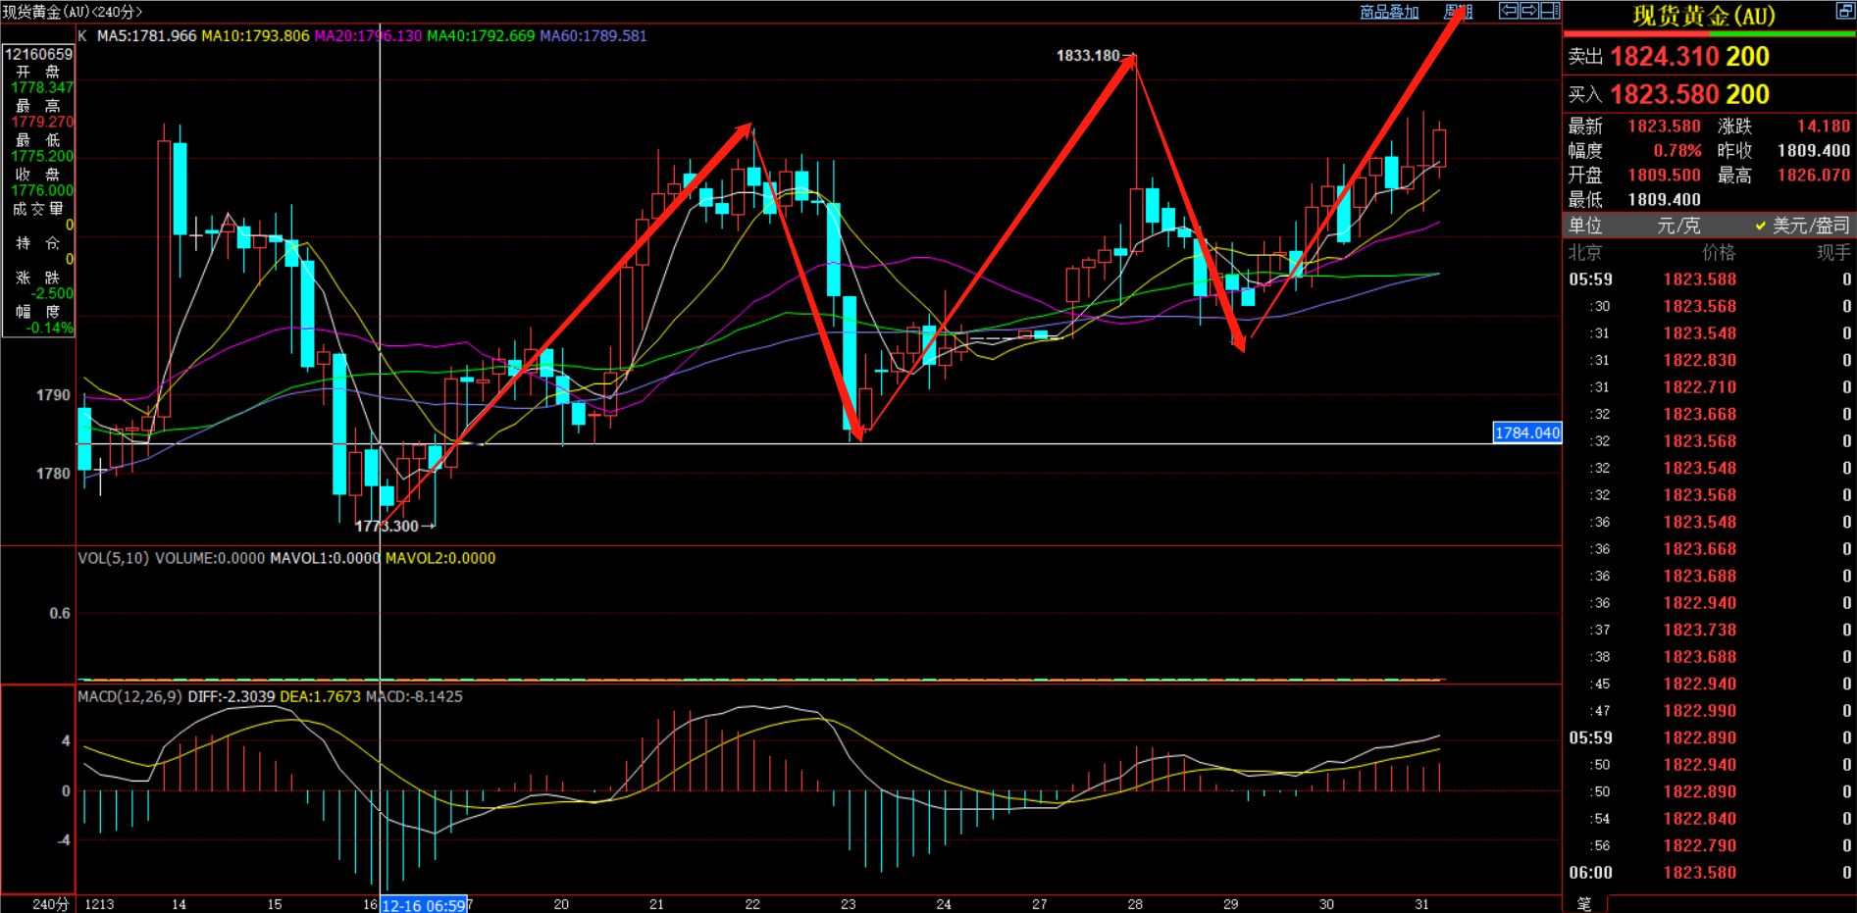Click the 1773.300 low price annotation

click(387, 527)
